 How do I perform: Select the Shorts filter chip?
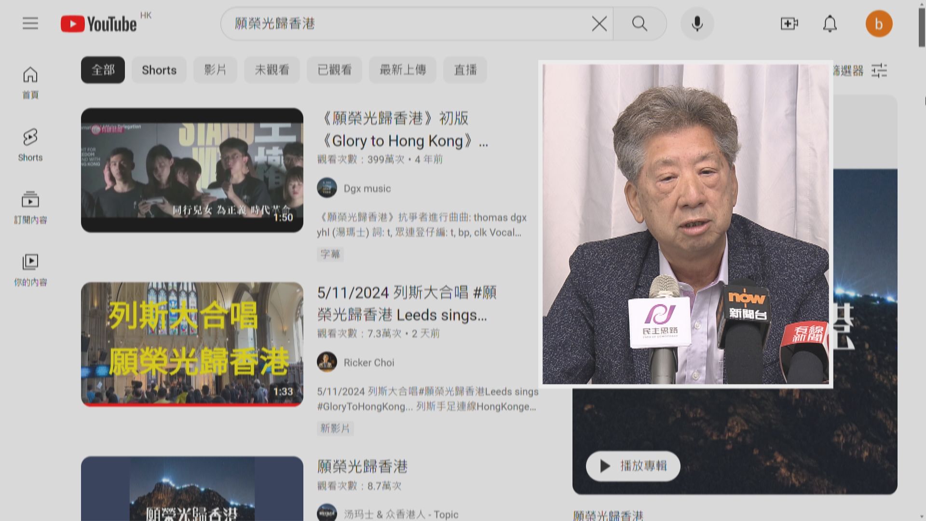point(159,70)
